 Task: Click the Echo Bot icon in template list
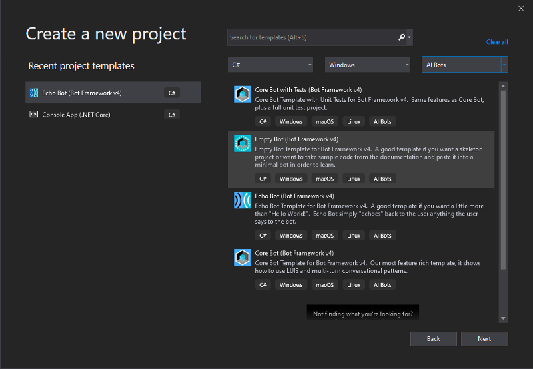click(242, 200)
